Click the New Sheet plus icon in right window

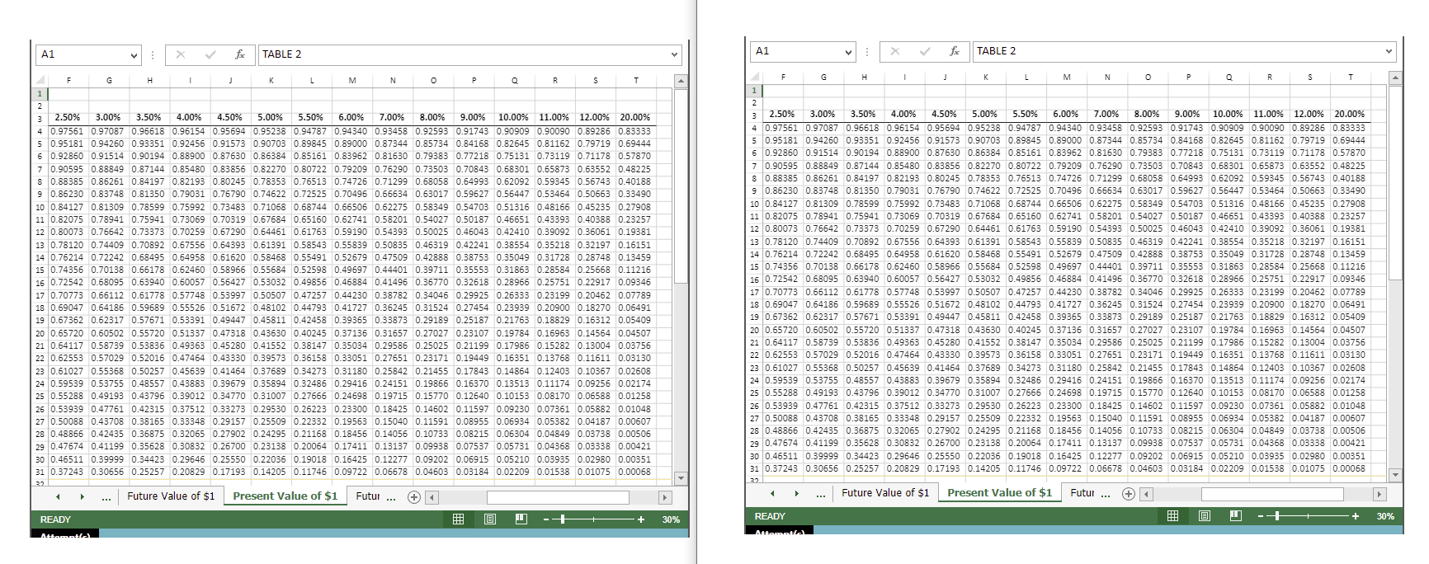tap(1129, 493)
